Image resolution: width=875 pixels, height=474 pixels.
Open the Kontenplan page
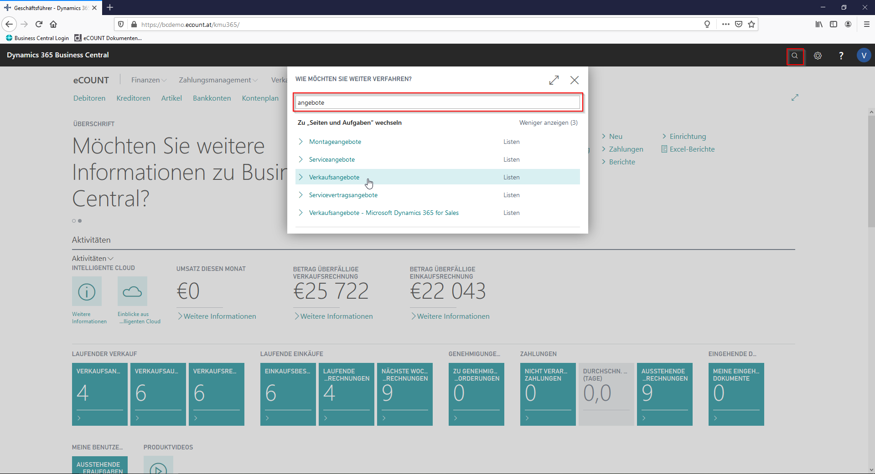[260, 98]
